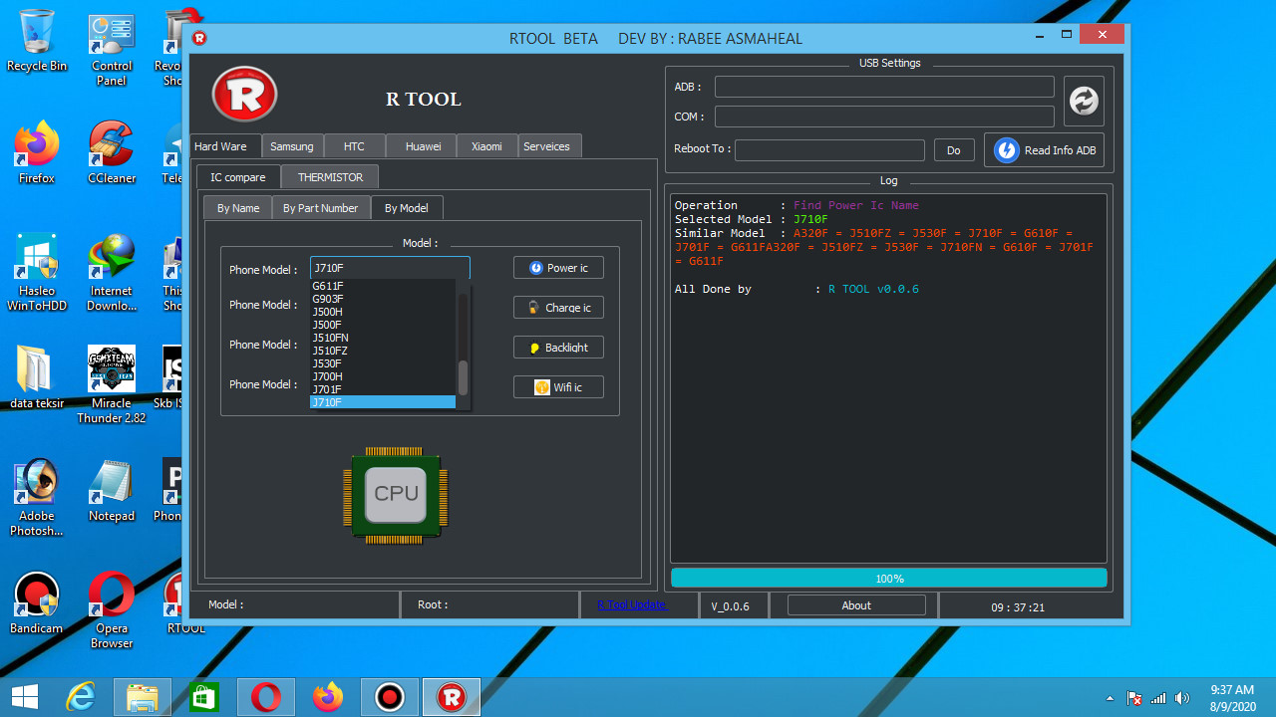
Task: Click the 100% progress bar
Action: [889, 579]
